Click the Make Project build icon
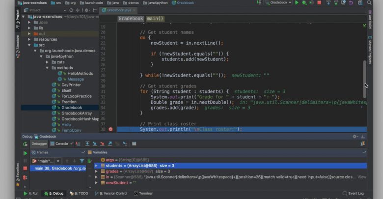The height and width of the screenshot is (199, 383). [x=259, y=2]
